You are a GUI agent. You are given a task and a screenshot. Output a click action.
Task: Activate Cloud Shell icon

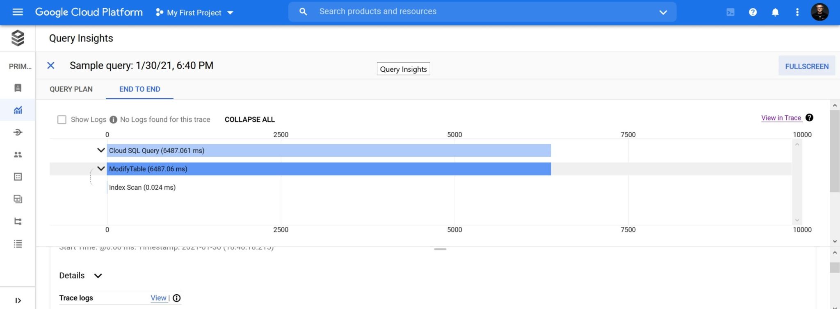(x=730, y=12)
